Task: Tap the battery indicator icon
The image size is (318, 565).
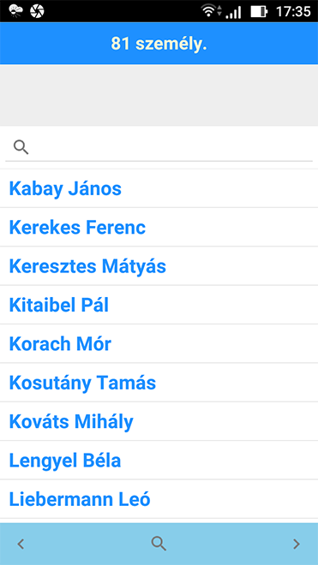Action: pyautogui.click(x=259, y=11)
